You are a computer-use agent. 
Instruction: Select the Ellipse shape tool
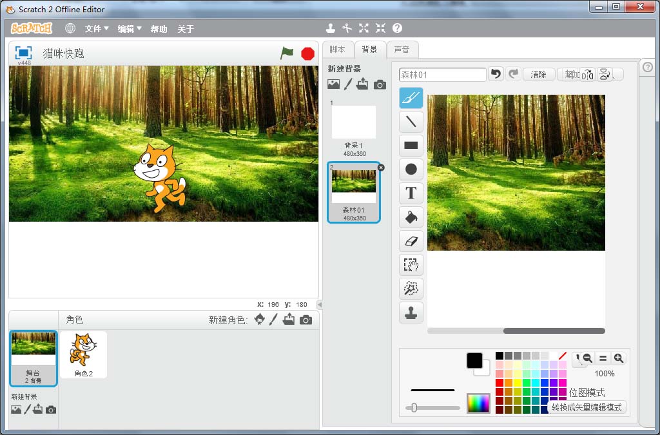pos(411,169)
